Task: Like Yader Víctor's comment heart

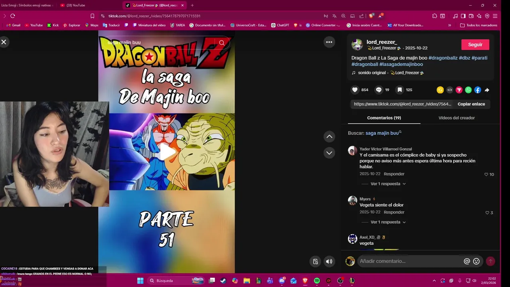Action: click(486, 175)
